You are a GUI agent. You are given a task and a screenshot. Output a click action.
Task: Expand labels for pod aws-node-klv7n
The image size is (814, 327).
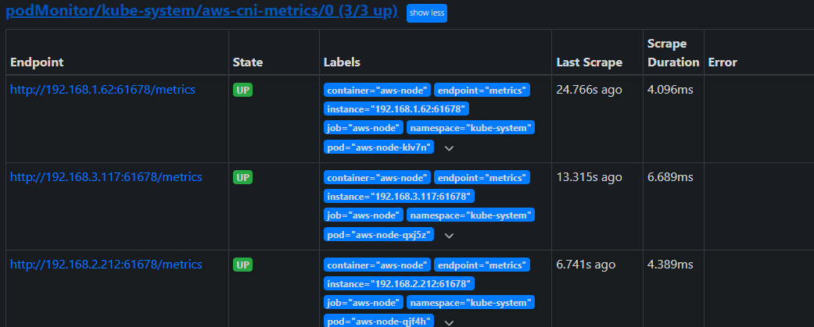pos(449,148)
